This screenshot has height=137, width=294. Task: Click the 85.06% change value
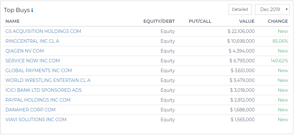pos(280,41)
